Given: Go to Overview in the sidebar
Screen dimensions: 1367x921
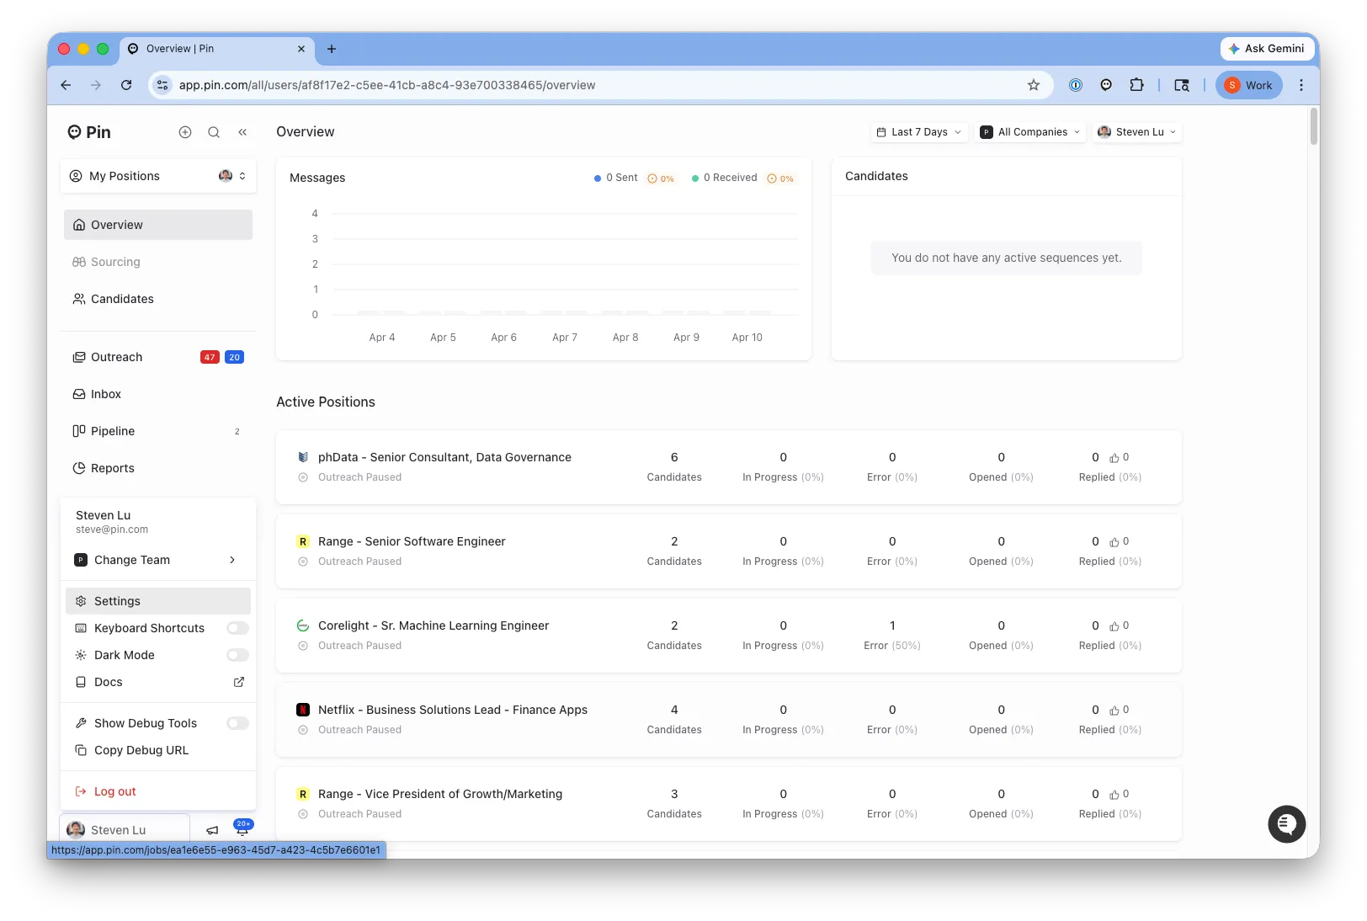Looking at the screenshot, I should point(158,225).
